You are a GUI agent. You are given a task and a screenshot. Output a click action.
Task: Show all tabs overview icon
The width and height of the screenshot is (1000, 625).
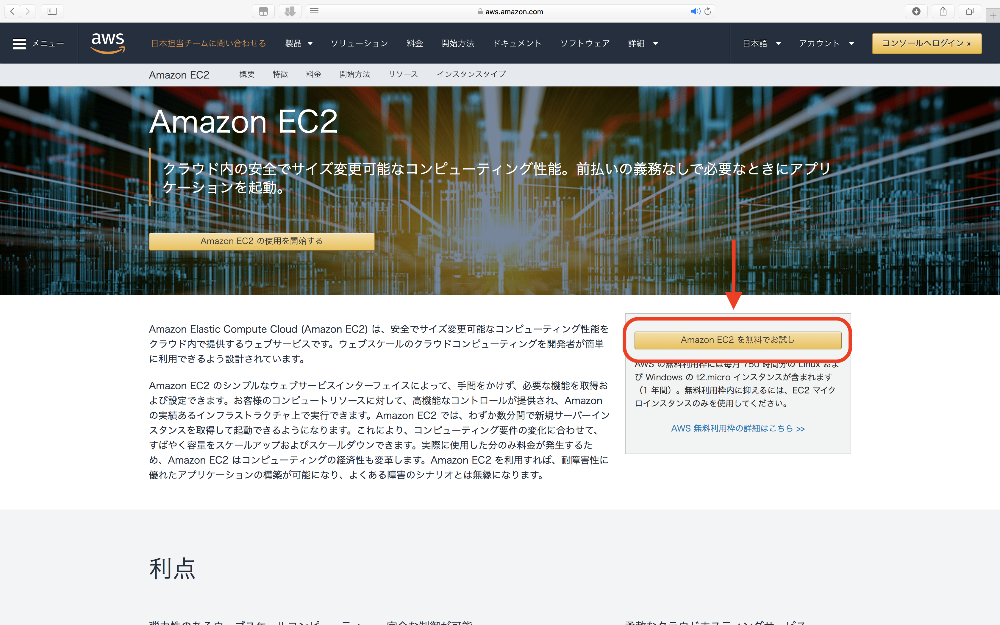[970, 11]
